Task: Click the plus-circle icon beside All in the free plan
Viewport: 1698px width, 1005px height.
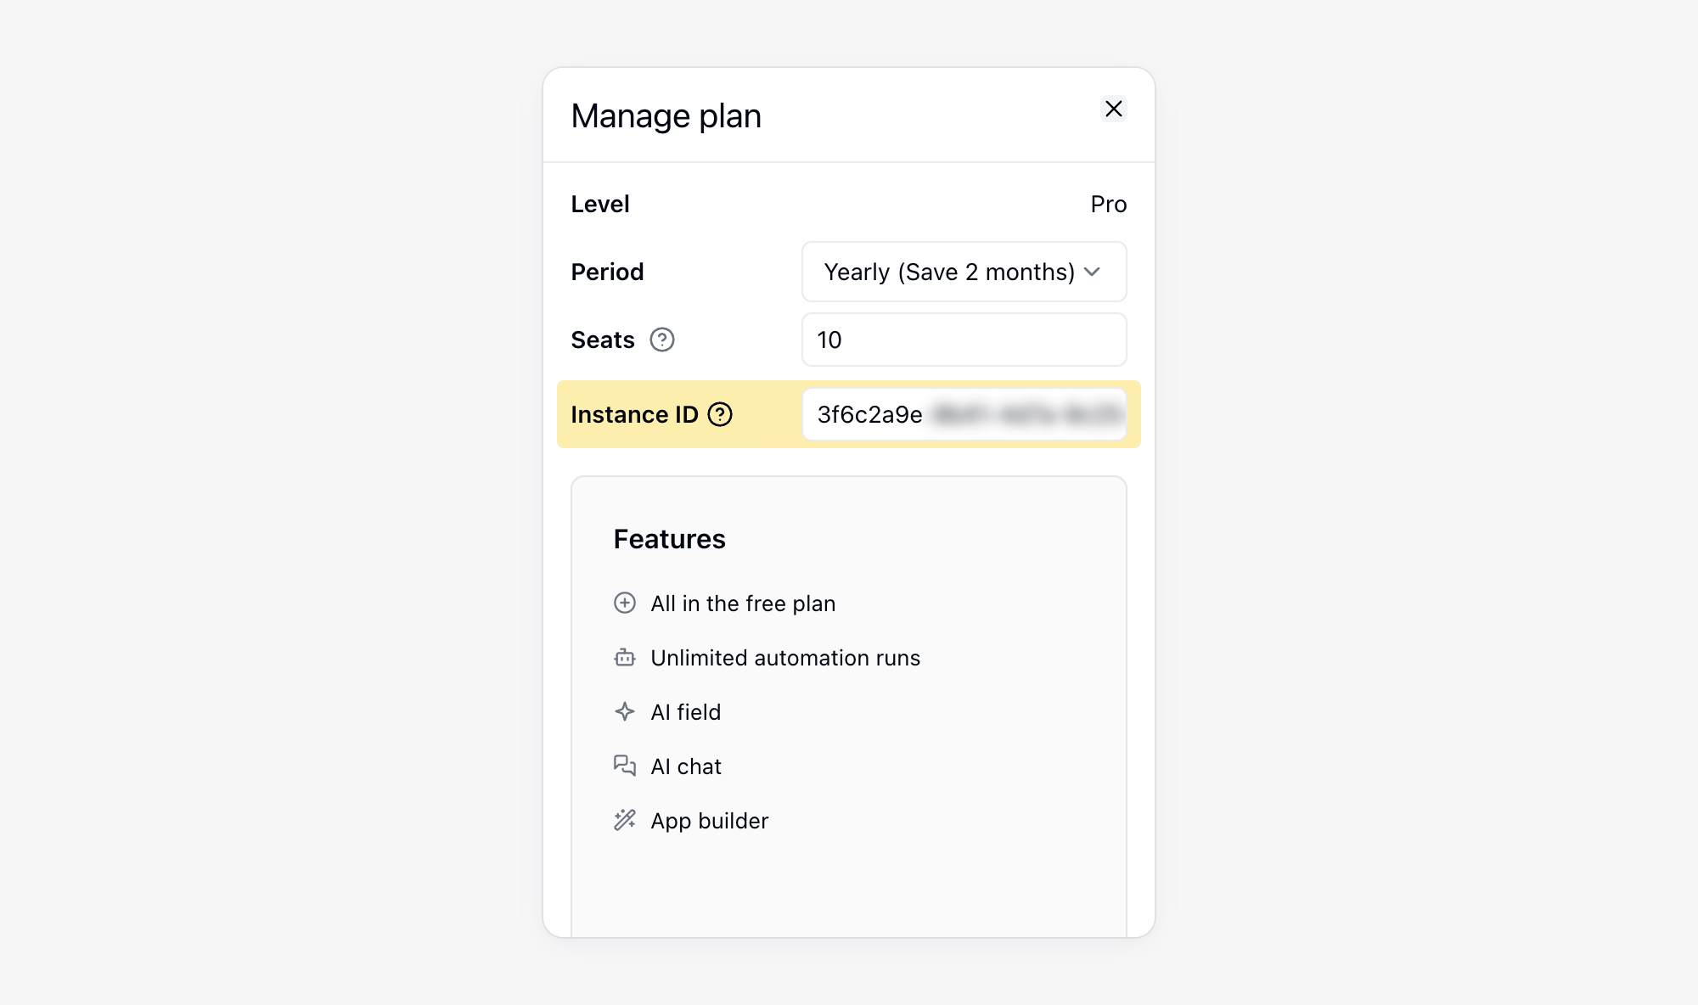Action: click(x=625, y=603)
